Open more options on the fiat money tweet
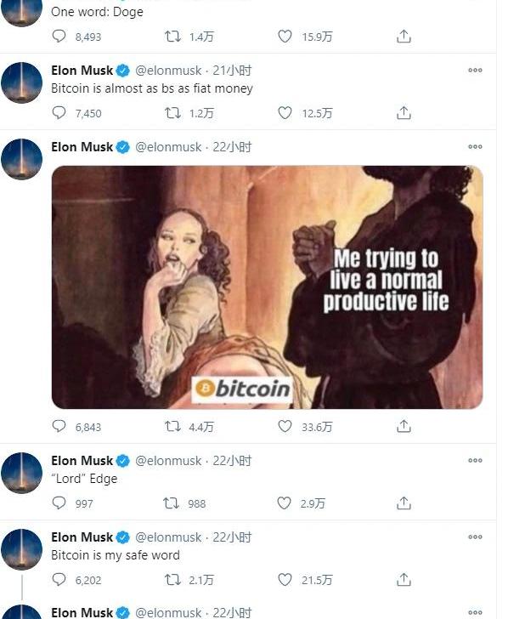 pyautogui.click(x=475, y=71)
